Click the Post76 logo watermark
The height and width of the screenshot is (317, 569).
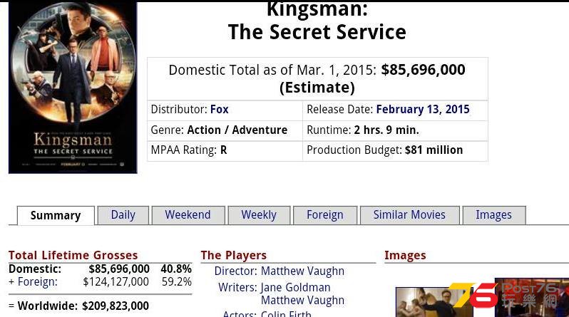(506, 295)
